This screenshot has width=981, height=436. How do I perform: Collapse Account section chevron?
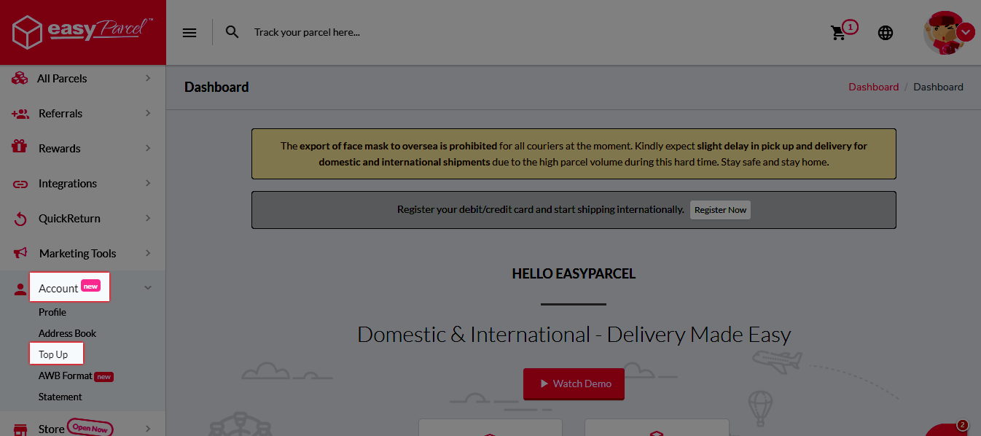point(148,288)
